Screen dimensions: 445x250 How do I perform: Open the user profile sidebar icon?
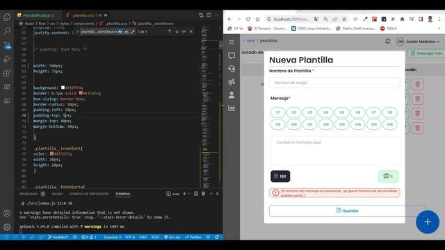(x=232, y=95)
